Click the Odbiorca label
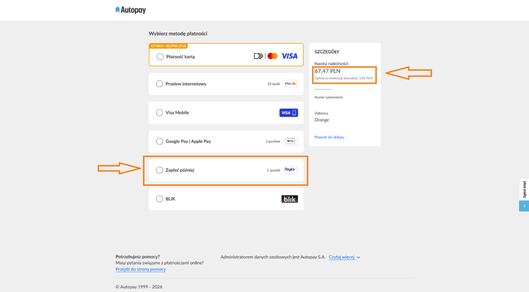529x292 pixels. pyautogui.click(x=321, y=113)
